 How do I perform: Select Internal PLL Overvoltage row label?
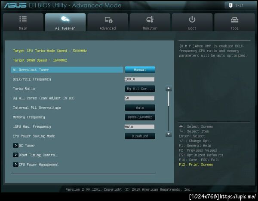click(37, 108)
